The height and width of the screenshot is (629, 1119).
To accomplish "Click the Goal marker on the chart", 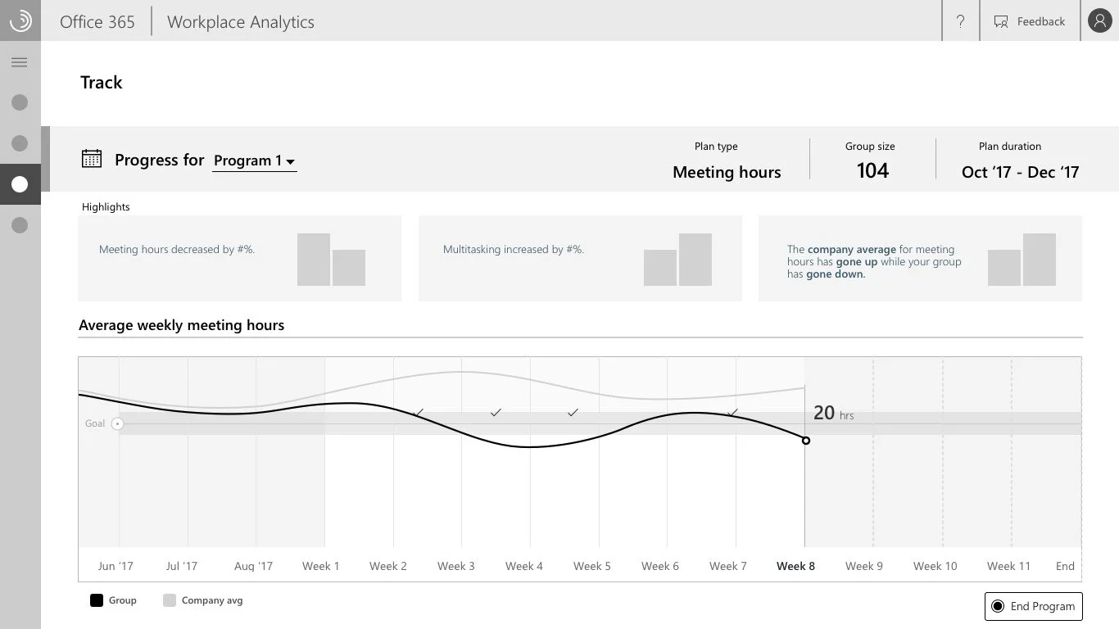I will coord(117,423).
